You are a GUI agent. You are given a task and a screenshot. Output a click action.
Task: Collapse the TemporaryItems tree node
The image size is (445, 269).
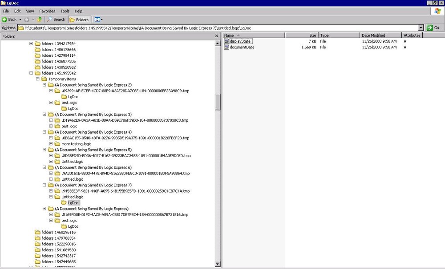click(37, 79)
